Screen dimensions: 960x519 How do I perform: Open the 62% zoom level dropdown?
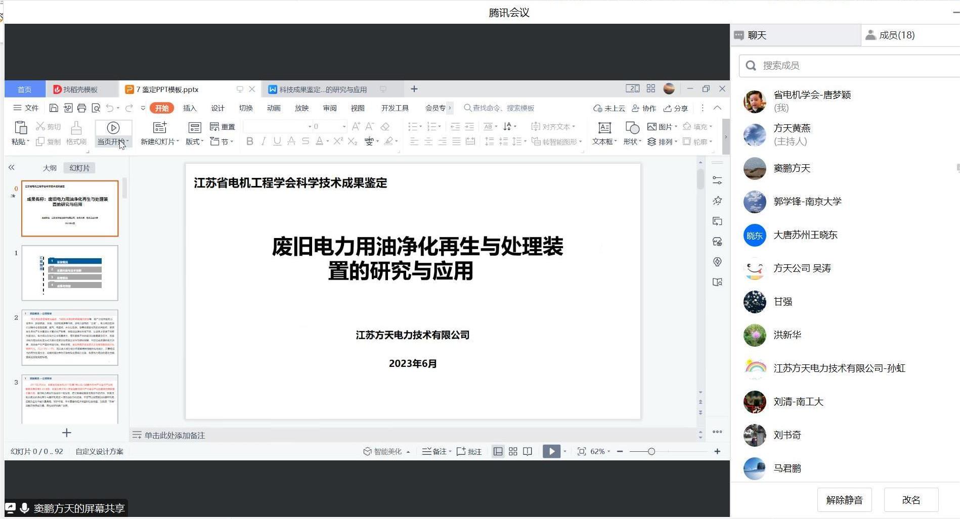(x=600, y=451)
